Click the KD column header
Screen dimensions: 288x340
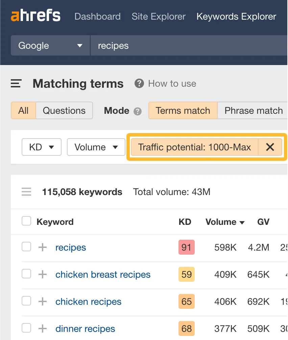point(185,222)
